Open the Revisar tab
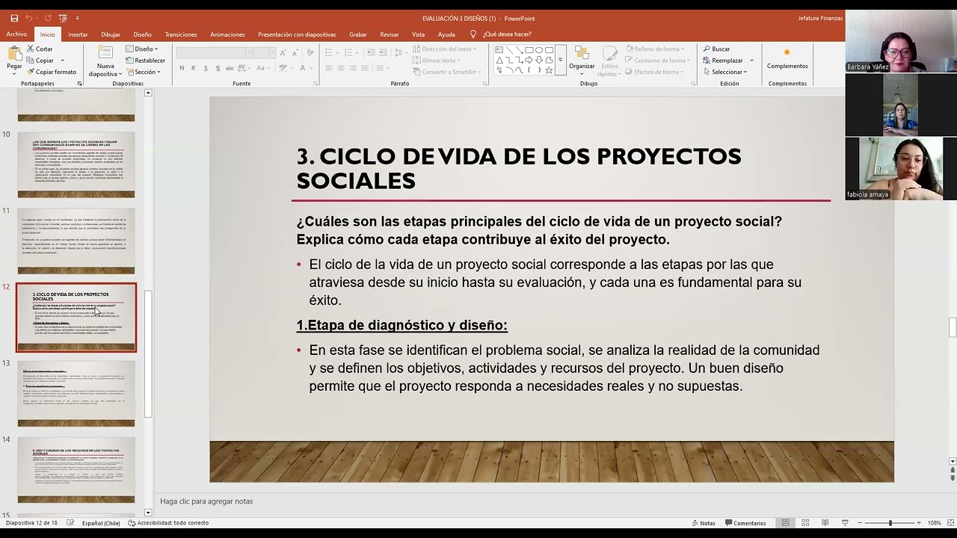 pyautogui.click(x=390, y=34)
